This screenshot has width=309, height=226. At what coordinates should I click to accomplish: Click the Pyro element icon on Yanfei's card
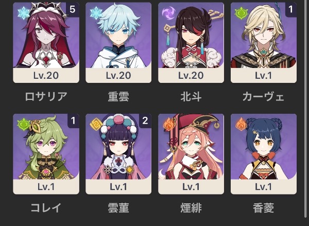click(169, 124)
